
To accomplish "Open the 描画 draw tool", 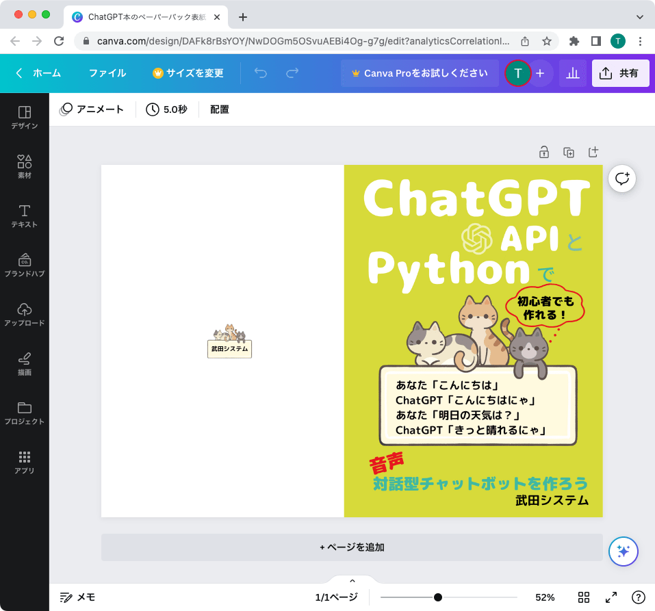I will pyautogui.click(x=24, y=364).
